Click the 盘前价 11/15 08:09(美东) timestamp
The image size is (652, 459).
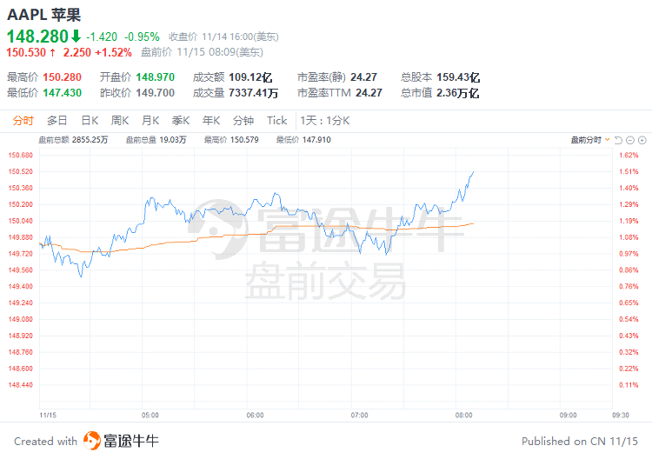tap(202, 52)
